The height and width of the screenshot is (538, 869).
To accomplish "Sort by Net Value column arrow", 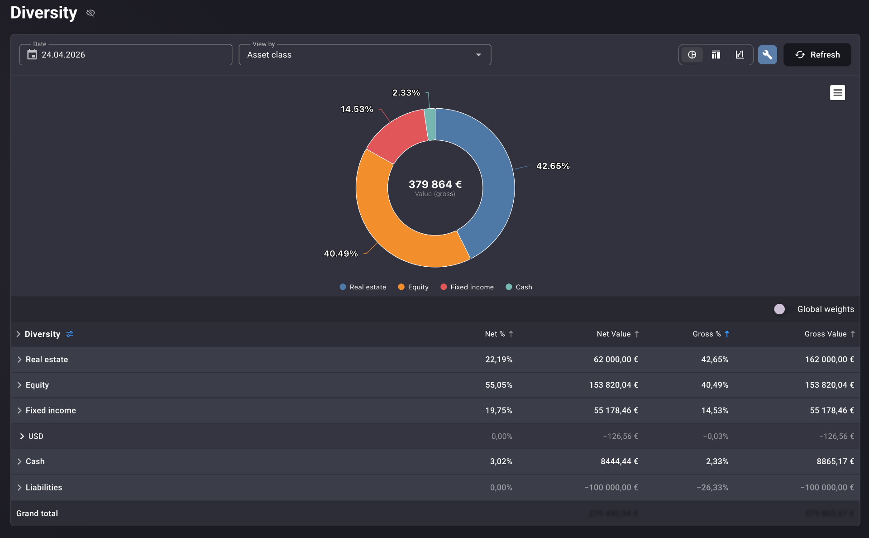I will (637, 334).
